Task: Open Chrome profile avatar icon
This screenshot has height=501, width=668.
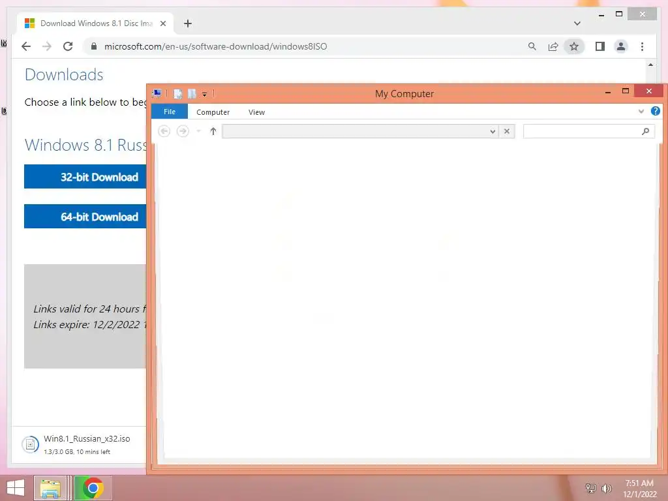Action: [x=621, y=46]
